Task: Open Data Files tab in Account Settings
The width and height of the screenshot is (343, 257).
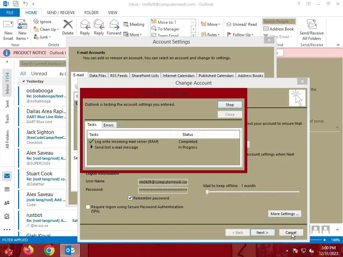Action: point(98,75)
